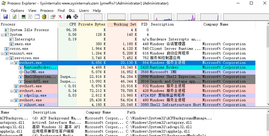269x136 pixels.
Task: Click the RuntimeBroker process icon
Action: click(x=21, y=67)
